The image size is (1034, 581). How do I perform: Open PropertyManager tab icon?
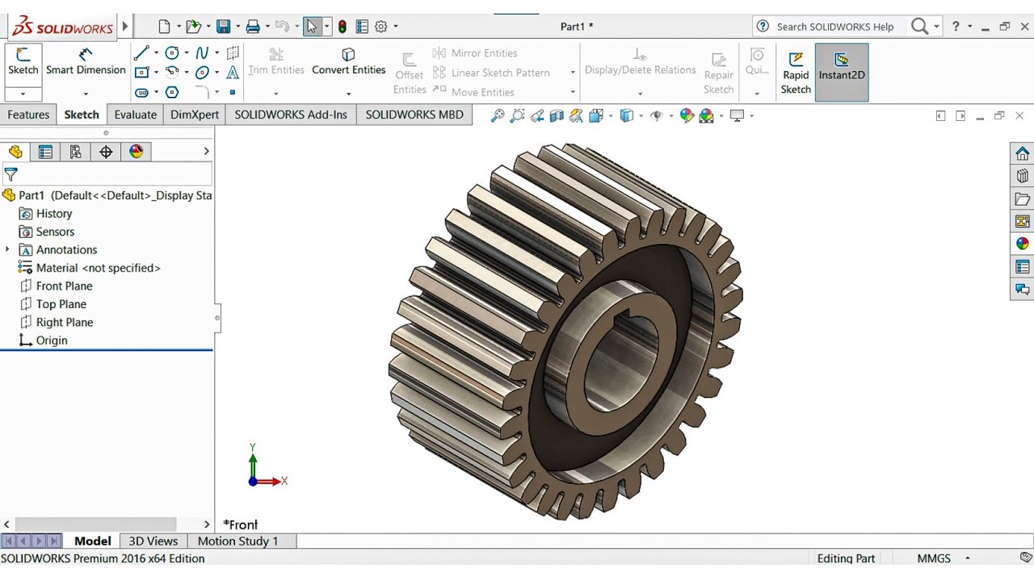(45, 152)
